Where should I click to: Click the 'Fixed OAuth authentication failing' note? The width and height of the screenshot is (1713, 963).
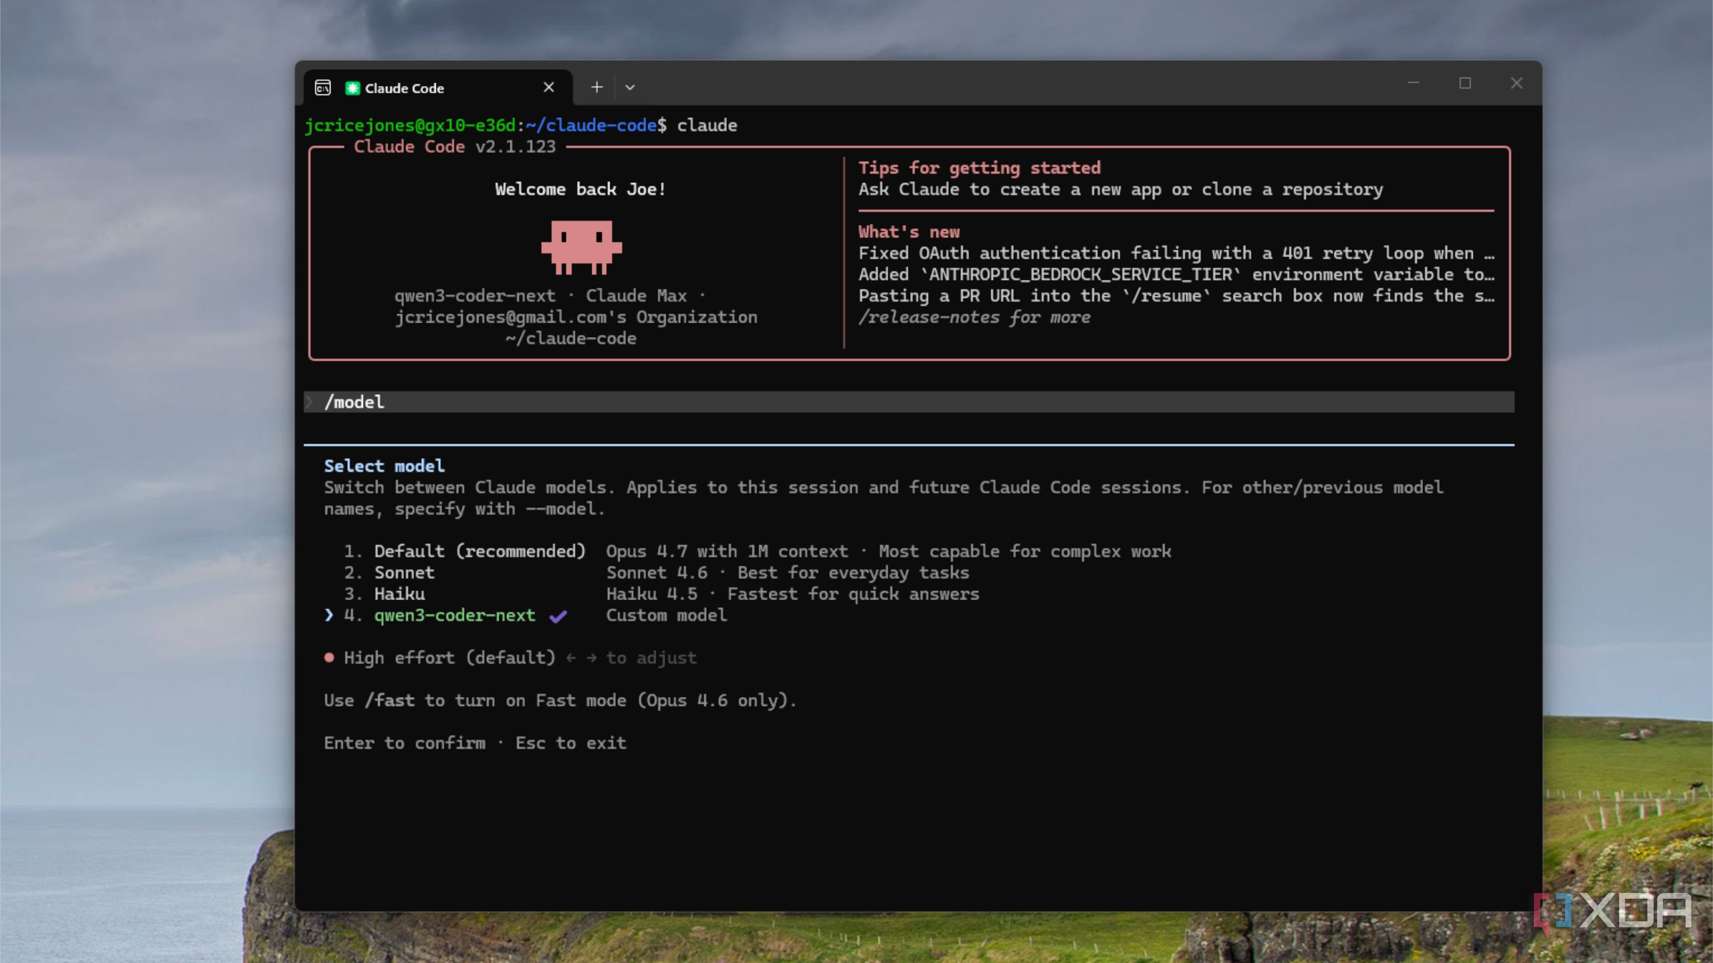(1176, 253)
